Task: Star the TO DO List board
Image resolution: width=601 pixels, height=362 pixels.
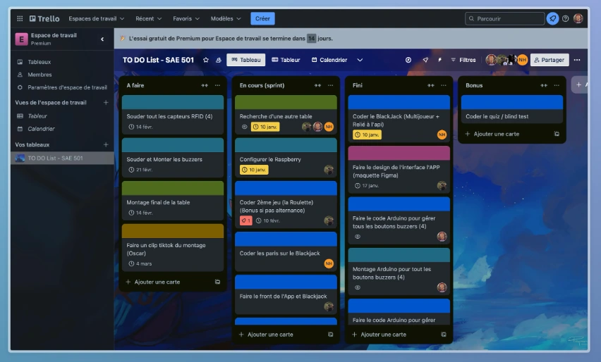Action: 206,60
